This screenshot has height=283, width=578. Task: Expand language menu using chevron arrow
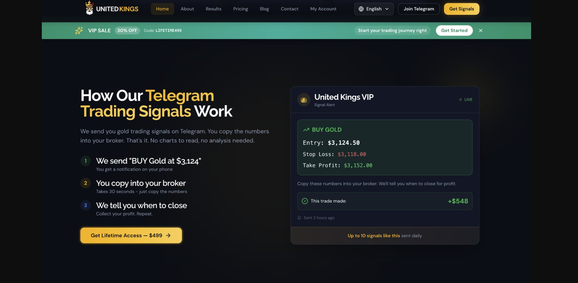[x=387, y=9]
